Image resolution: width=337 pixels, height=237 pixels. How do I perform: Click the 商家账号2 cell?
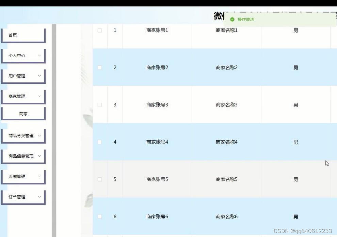157,67
